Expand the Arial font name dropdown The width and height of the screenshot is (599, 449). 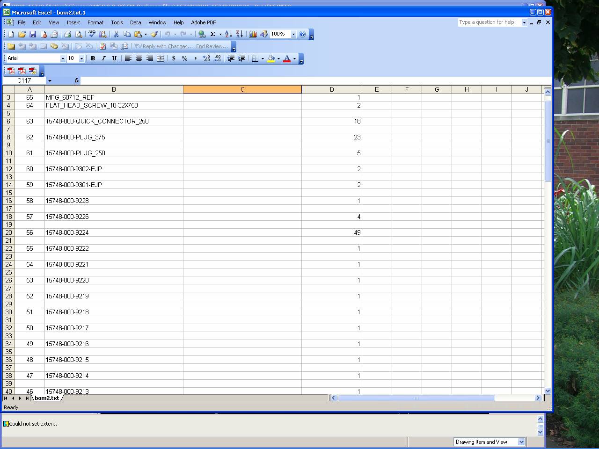(x=63, y=58)
